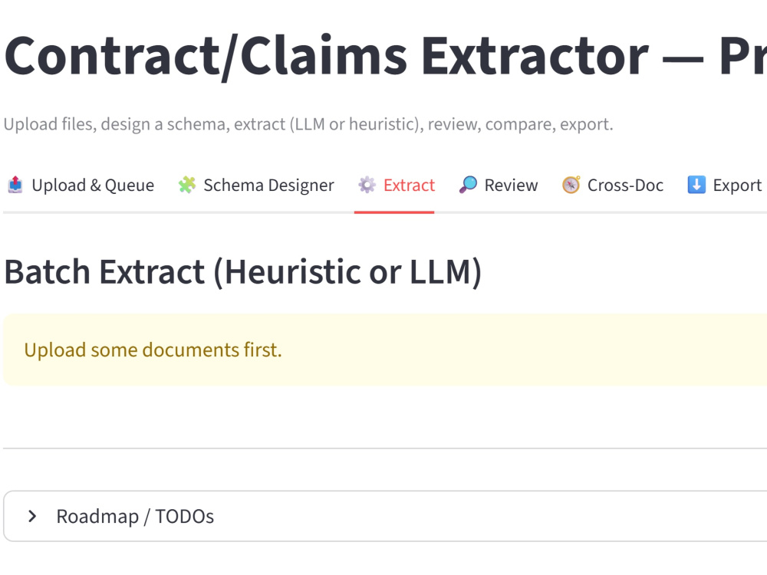Click the green puzzle piece icon
The width and height of the screenshot is (767, 575).
[x=187, y=185]
